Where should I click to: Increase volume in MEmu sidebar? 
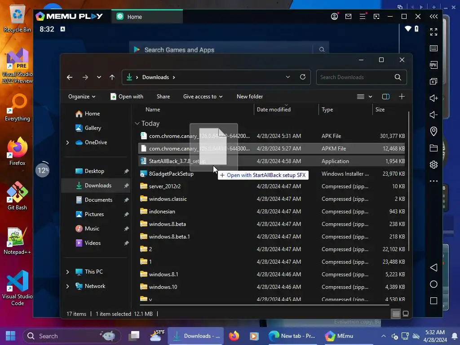point(433,98)
